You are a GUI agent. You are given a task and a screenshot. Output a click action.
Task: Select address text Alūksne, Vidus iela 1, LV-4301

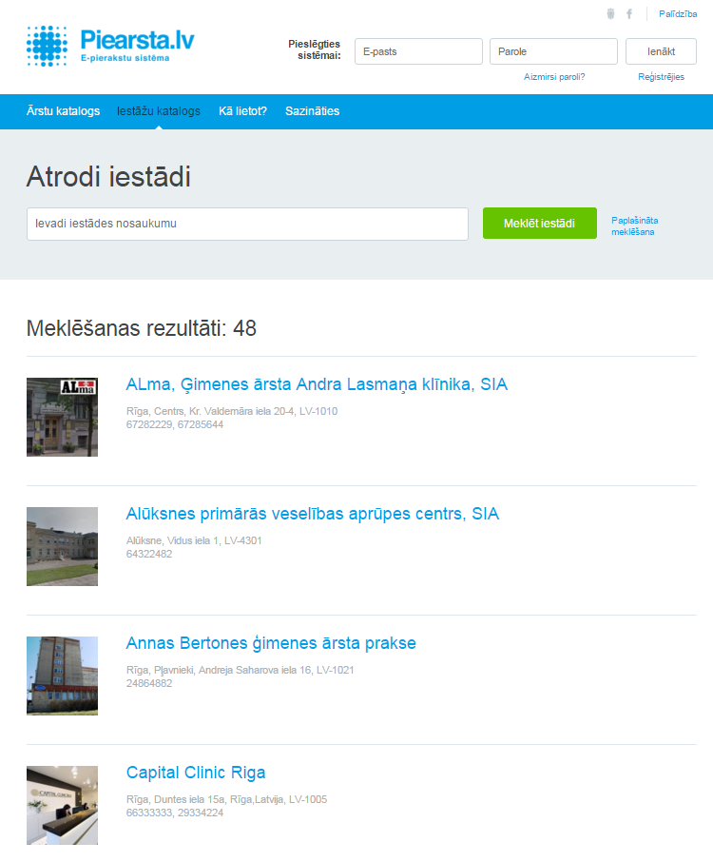(194, 540)
